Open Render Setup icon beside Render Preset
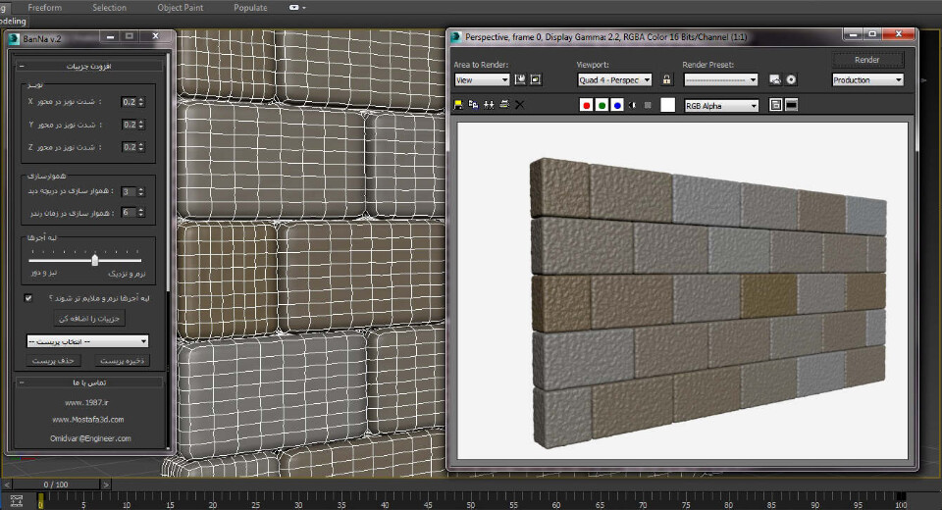Image resolution: width=942 pixels, height=510 pixels. tap(774, 80)
